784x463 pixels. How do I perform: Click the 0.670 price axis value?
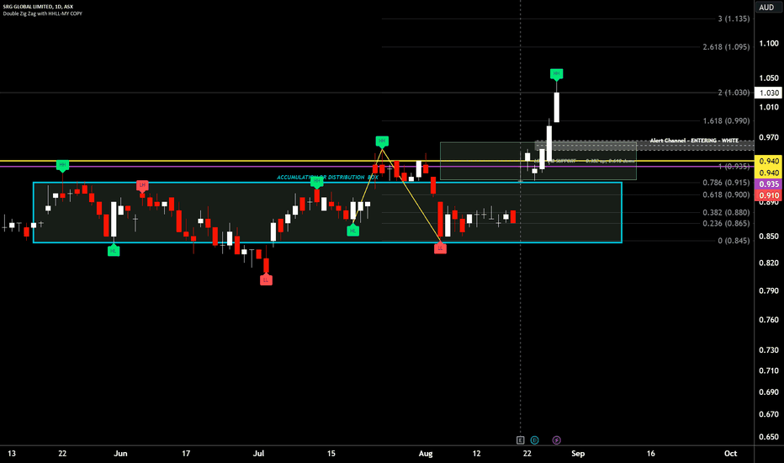(x=769, y=414)
